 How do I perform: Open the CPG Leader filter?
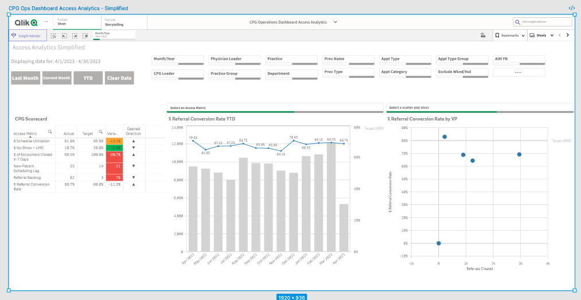pyautogui.click(x=178, y=74)
